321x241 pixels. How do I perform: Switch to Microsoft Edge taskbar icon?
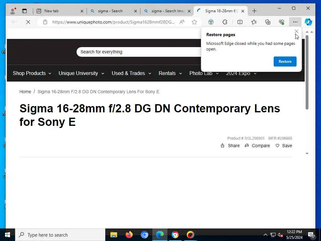coord(160,235)
